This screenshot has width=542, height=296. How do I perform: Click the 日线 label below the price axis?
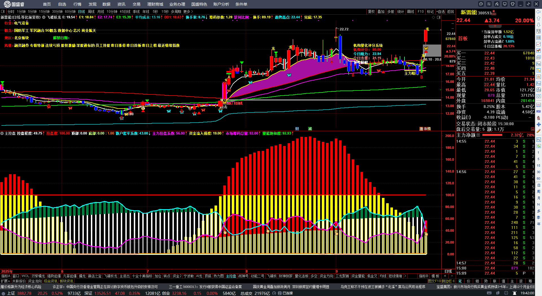pyautogui.click(x=448, y=271)
